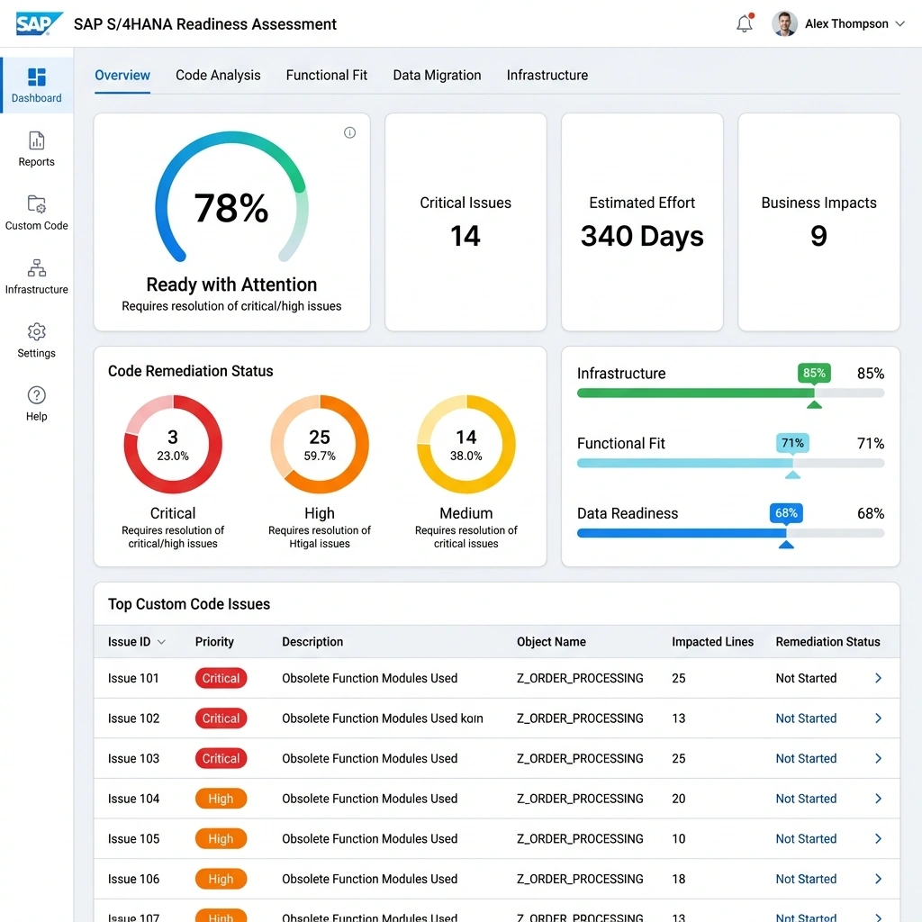The image size is (922, 922).
Task: Switch to the Overview tab
Action: [122, 76]
